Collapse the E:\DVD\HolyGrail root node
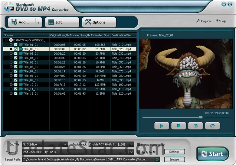Viewport: 236px width, 165px height. (6, 40)
